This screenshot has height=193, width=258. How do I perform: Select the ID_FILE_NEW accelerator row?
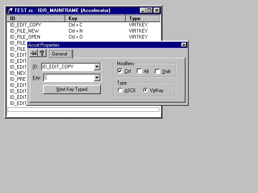click(24, 31)
